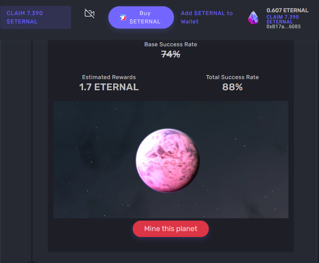Click the purple crystal gem icon
This screenshot has height=263, width=319.
253,17
